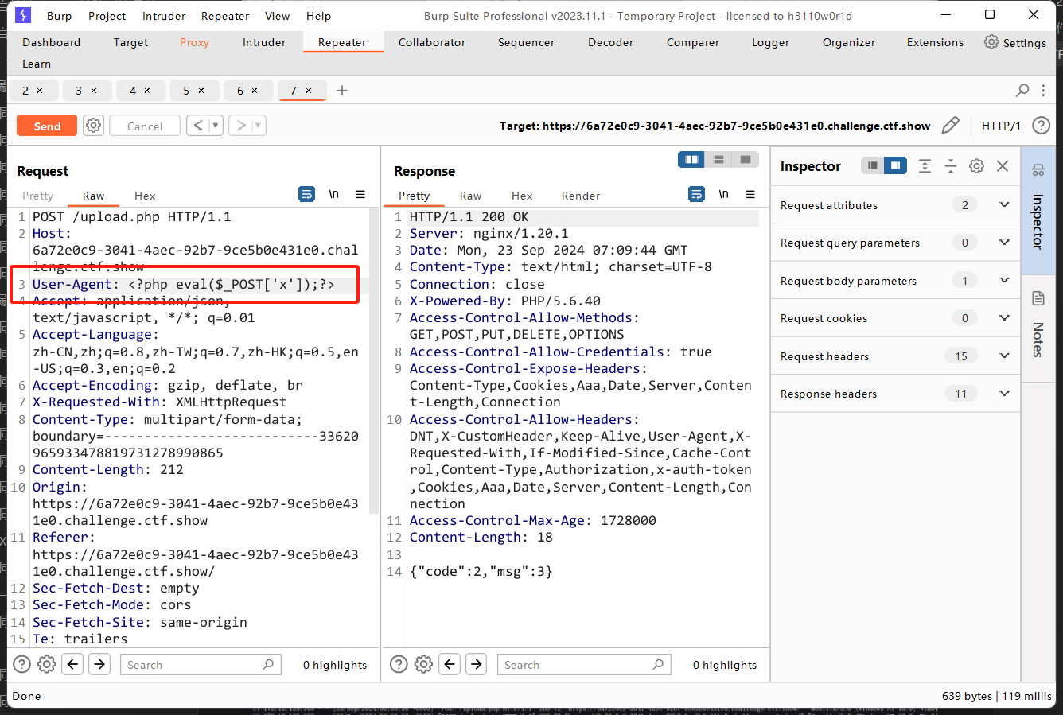Click the response Search input field
Viewport: 1063px width, 715px height.
point(584,665)
